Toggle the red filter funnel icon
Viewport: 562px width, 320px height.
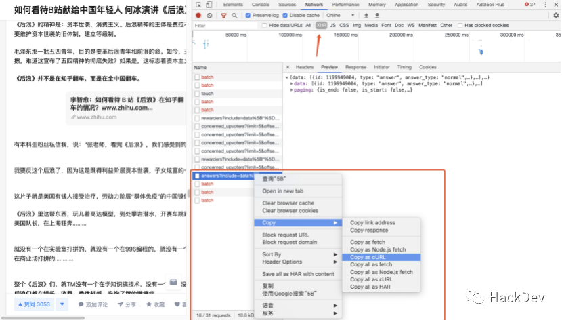tap(223, 16)
